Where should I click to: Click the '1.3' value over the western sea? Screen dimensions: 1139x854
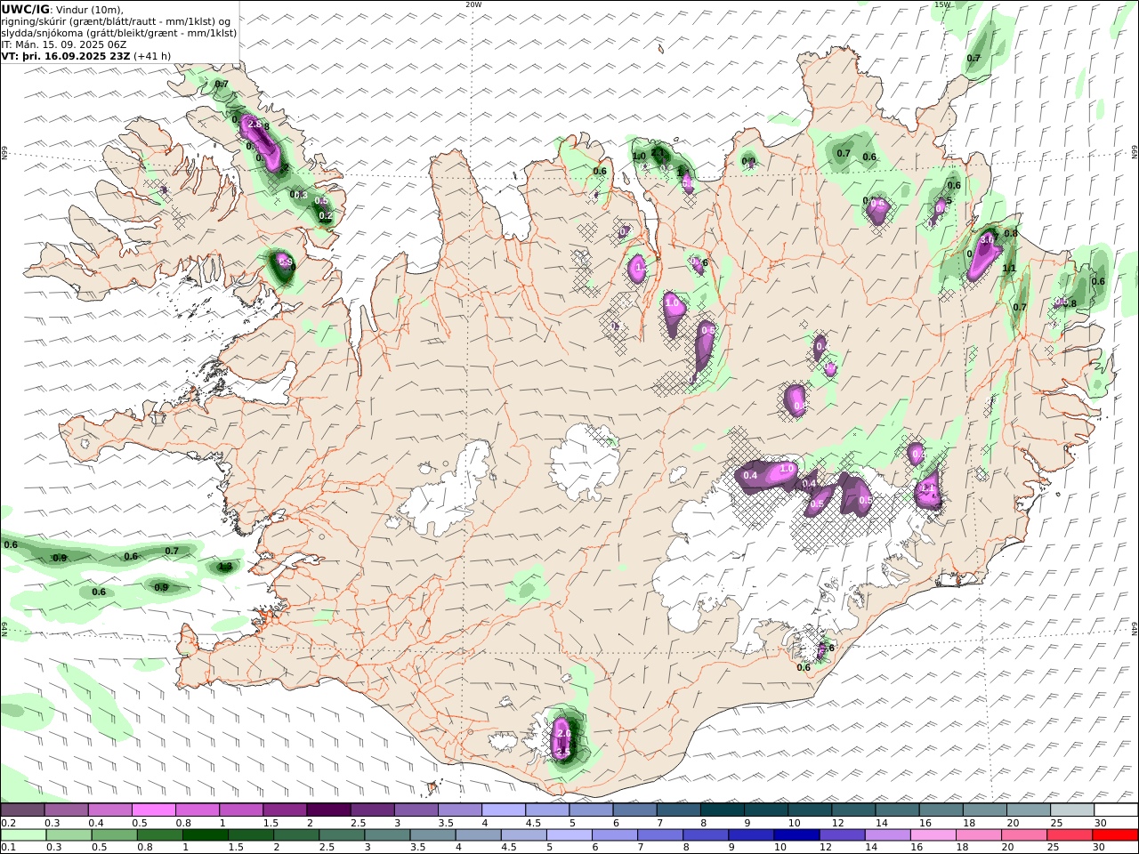225,566
